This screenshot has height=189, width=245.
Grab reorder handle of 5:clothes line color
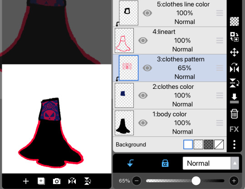pyautogui.click(x=220, y=13)
